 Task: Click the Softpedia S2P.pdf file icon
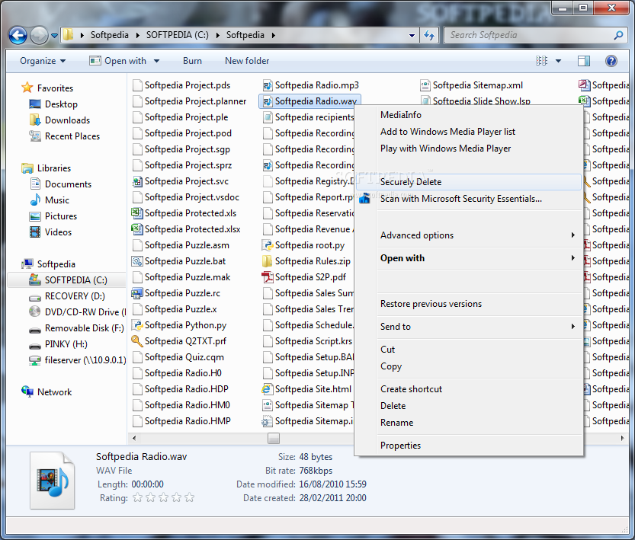point(268,277)
